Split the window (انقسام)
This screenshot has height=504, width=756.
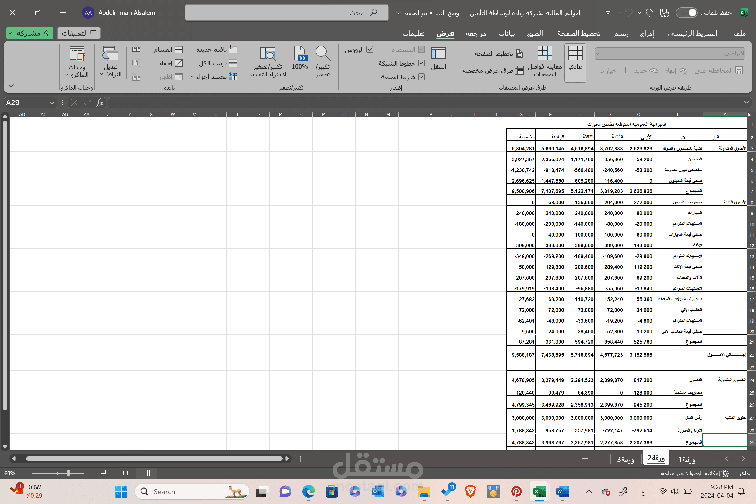point(168,50)
